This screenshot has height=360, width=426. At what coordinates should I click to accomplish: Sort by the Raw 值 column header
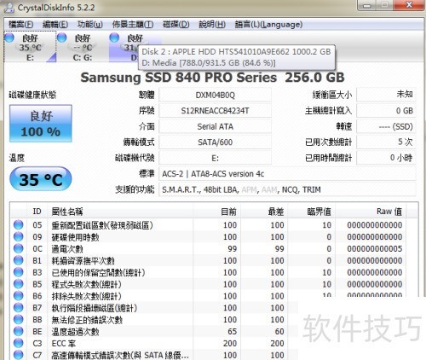point(371,212)
